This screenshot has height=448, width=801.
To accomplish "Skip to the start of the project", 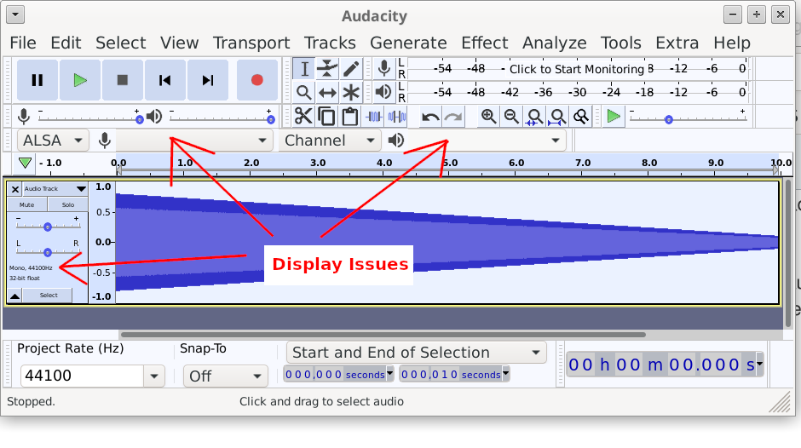I will 165,80.
